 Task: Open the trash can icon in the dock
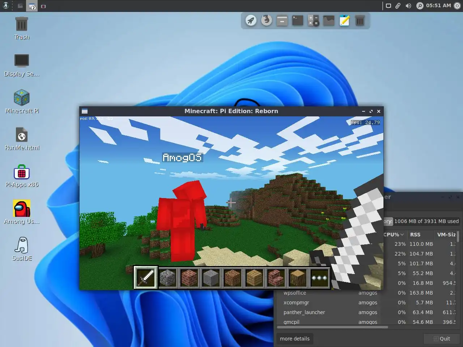(x=360, y=21)
